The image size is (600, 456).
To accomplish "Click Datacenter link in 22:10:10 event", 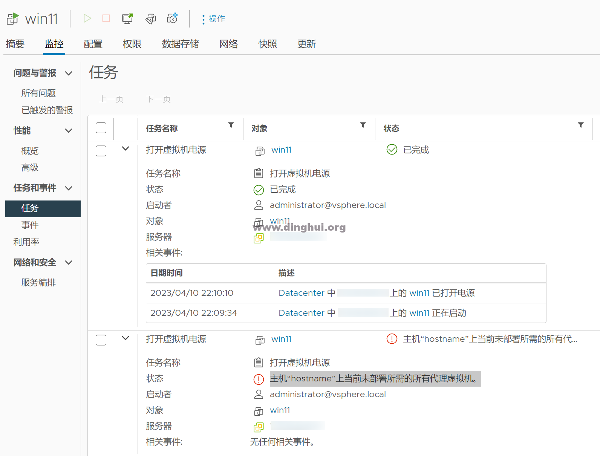I will 302,293.
